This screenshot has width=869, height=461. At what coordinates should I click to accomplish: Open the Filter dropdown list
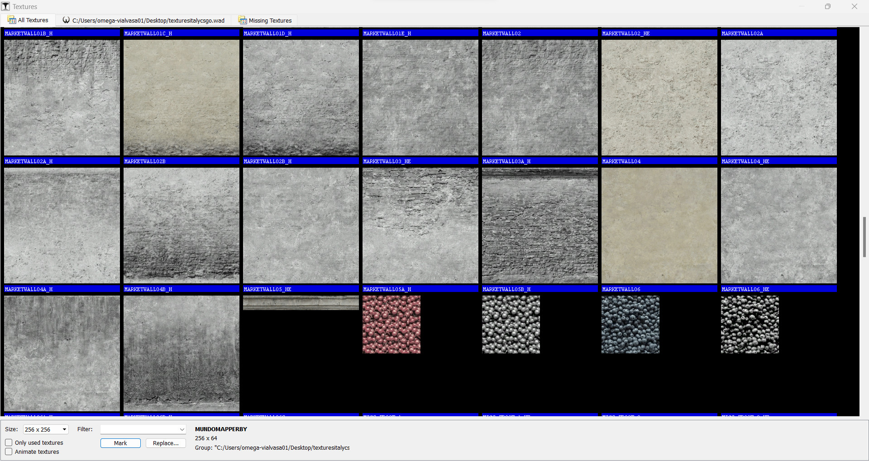pyautogui.click(x=182, y=429)
